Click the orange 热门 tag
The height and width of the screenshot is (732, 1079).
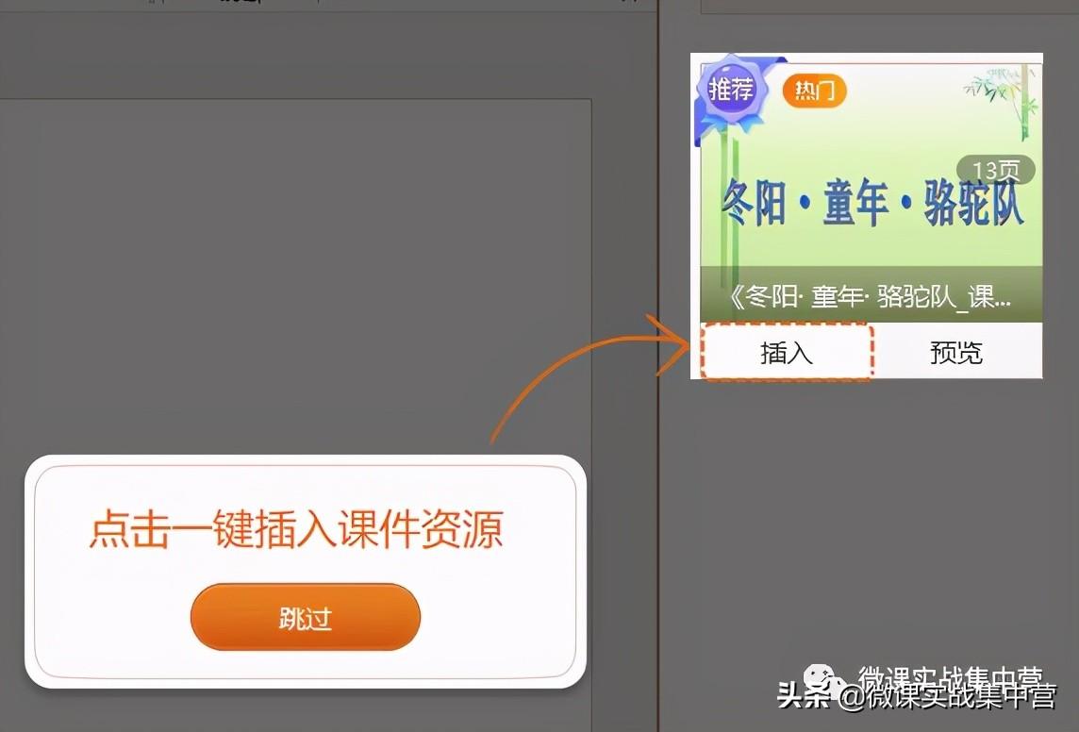click(815, 91)
